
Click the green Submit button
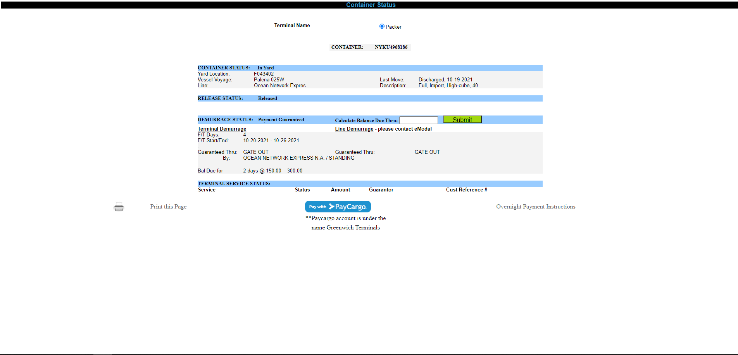coord(462,120)
